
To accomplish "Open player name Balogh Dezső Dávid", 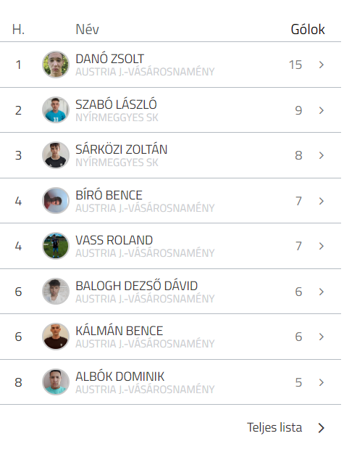I will (136, 286).
